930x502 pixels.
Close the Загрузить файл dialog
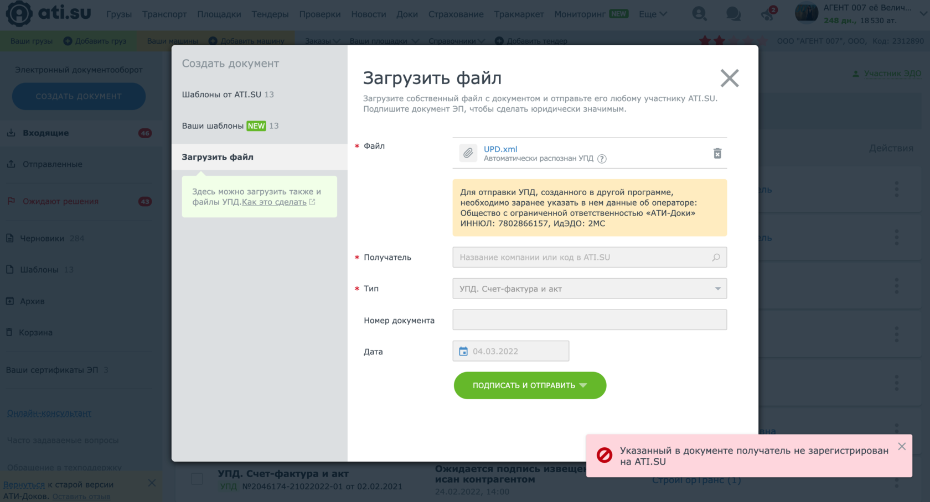(x=730, y=78)
